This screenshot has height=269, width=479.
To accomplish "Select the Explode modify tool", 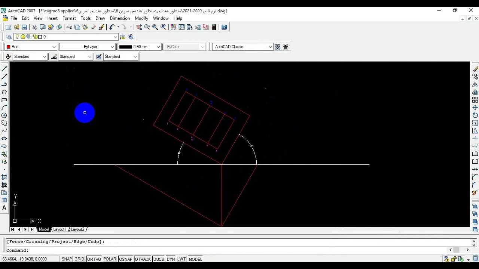I will pyautogui.click(x=475, y=193).
